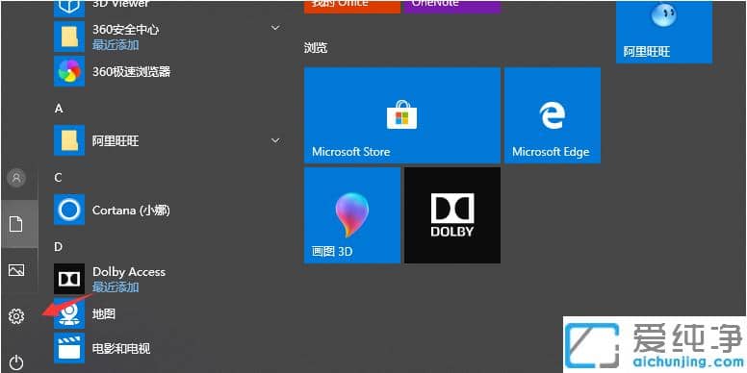Open the 画图 3D tile
The width and height of the screenshot is (747, 373).
coord(352,215)
